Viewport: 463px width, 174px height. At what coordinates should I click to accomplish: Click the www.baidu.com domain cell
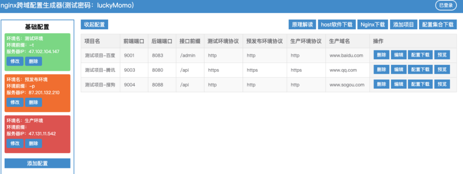348,56
